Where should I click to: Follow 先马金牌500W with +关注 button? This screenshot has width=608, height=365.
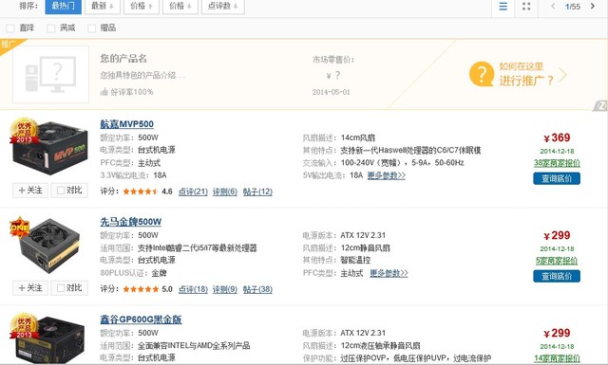click(30, 287)
